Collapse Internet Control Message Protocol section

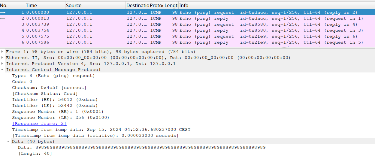tap(3, 69)
